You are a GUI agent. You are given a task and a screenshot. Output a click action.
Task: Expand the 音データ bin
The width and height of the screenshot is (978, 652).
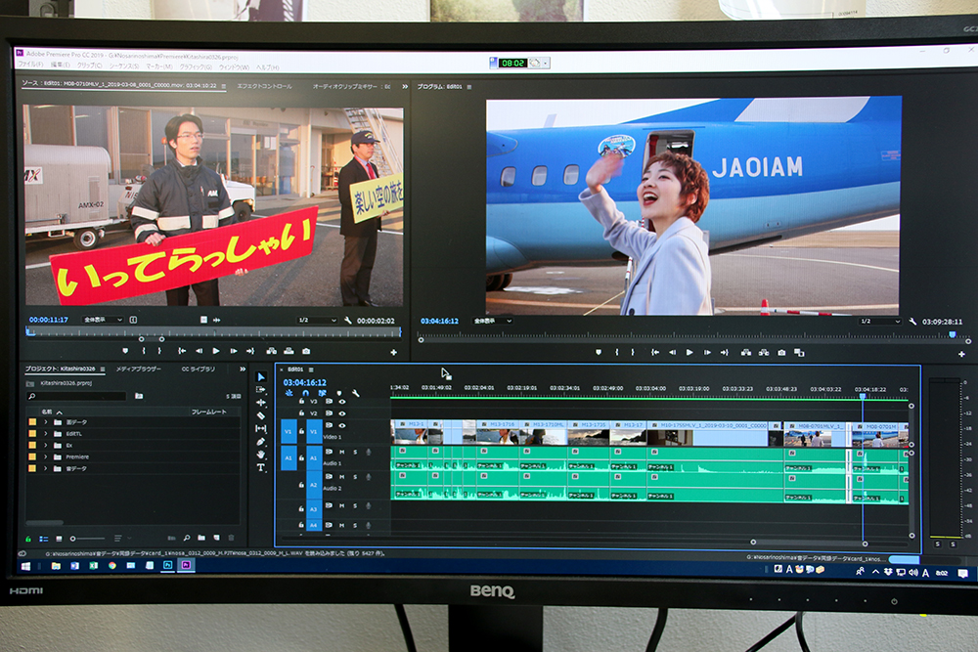[x=46, y=468]
